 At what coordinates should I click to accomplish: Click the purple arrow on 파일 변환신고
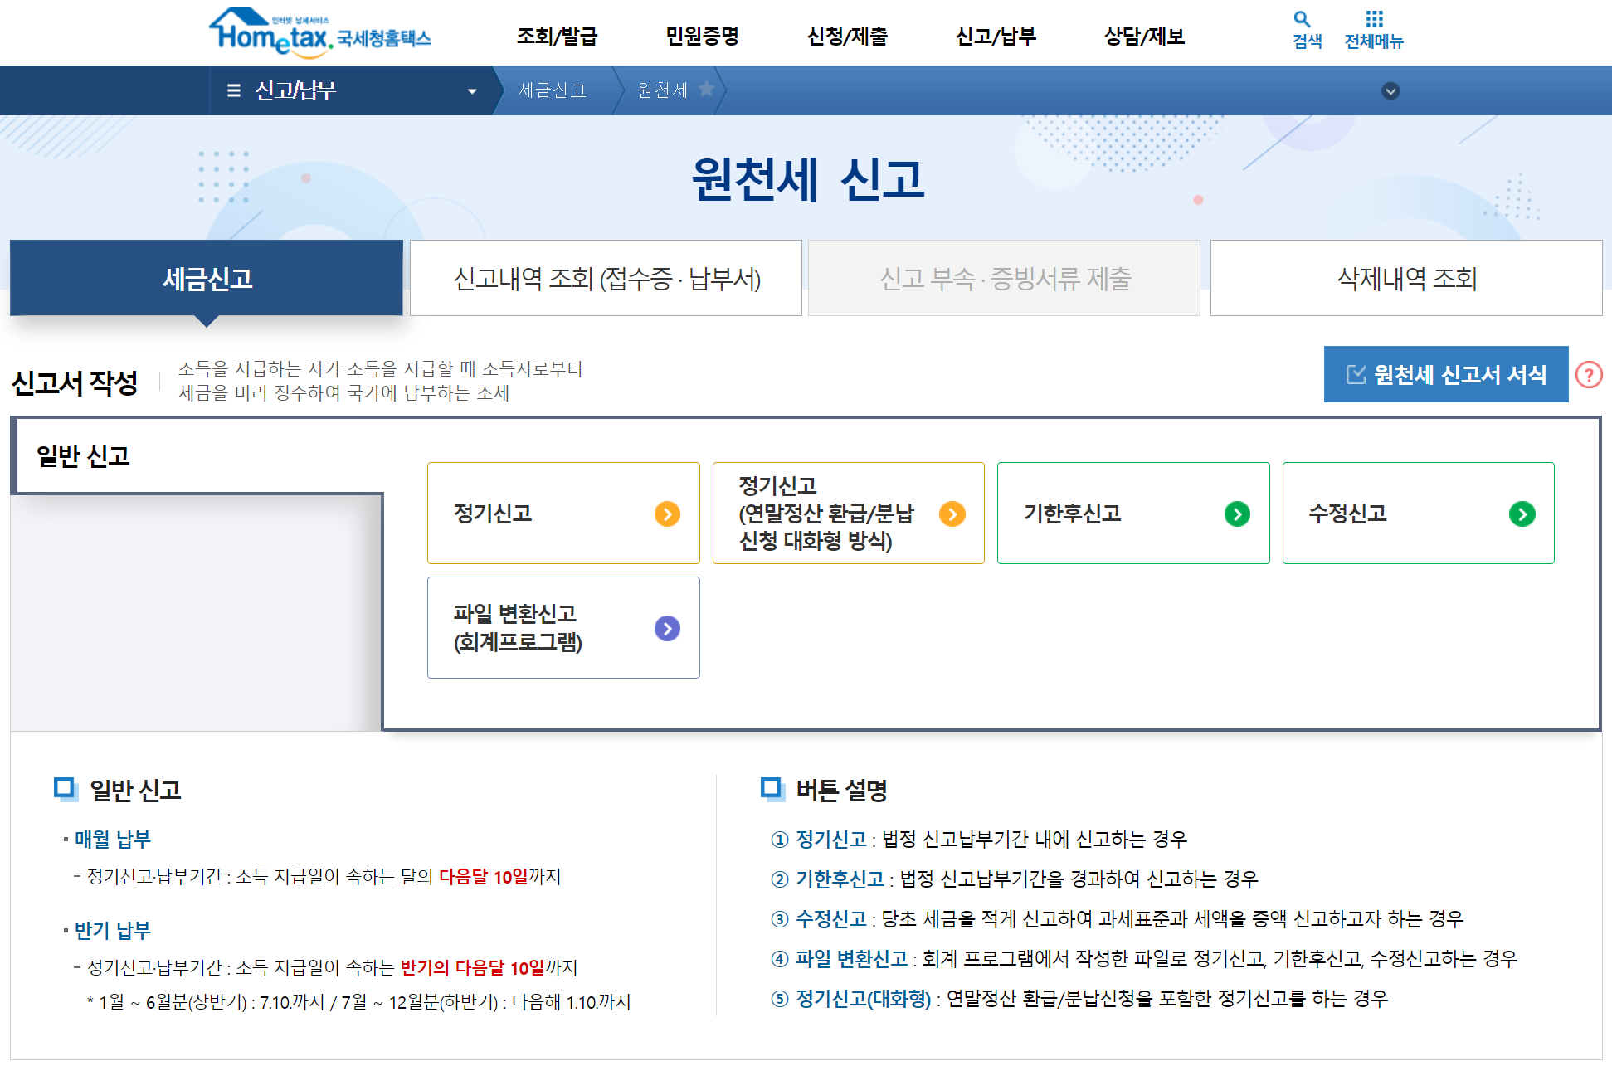667,629
